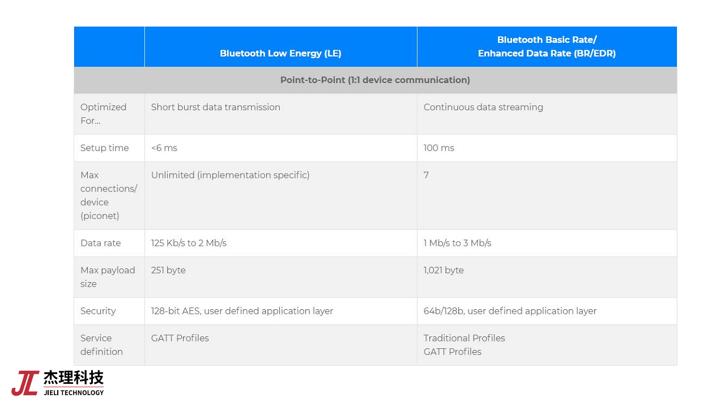Select the Max connections/device (piconet) label
725x407 pixels.
(108, 196)
